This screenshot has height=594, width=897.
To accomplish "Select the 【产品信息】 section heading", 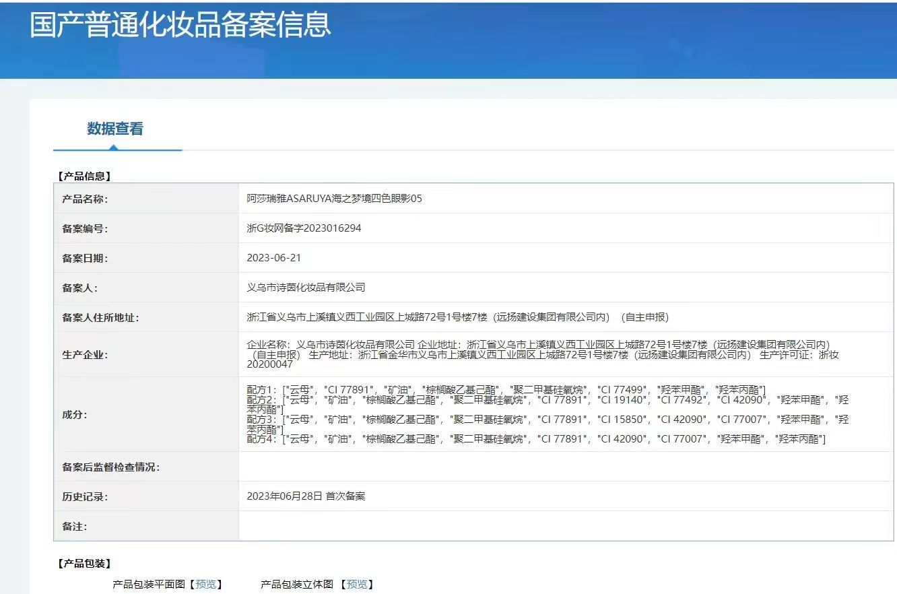I will pos(84,176).
